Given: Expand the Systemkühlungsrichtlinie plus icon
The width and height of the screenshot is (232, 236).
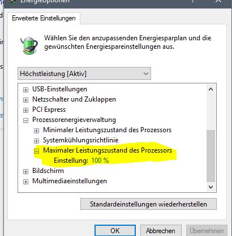Looking at the screenshot, I should point(36,141).
